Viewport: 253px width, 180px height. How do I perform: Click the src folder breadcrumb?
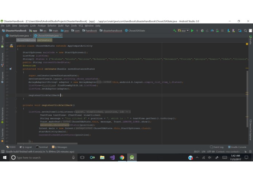coord(43,31)
